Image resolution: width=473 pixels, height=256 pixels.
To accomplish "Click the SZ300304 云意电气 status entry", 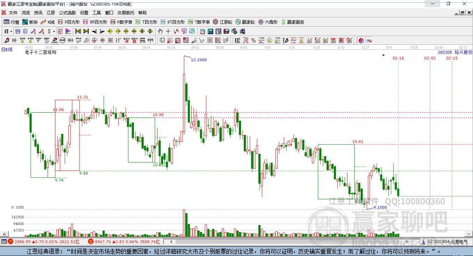I will point(445,242).
